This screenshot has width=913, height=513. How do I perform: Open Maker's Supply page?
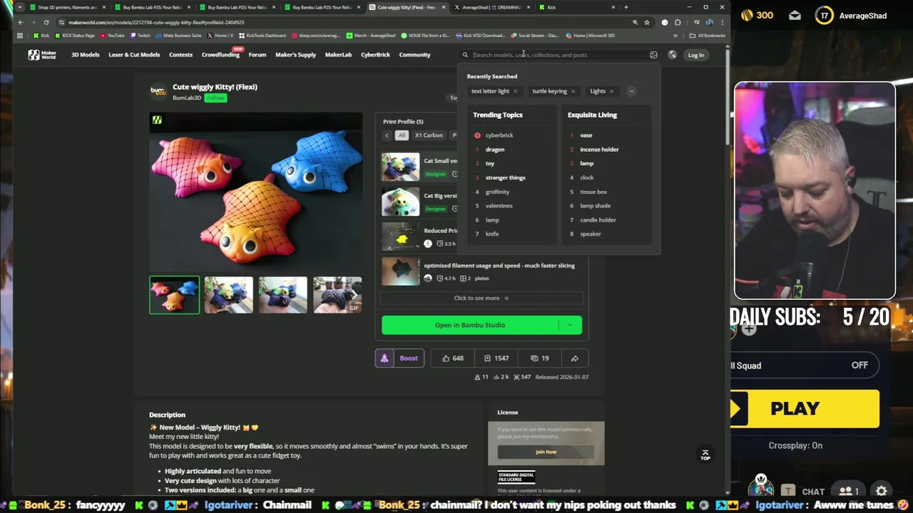pos(295,55)
